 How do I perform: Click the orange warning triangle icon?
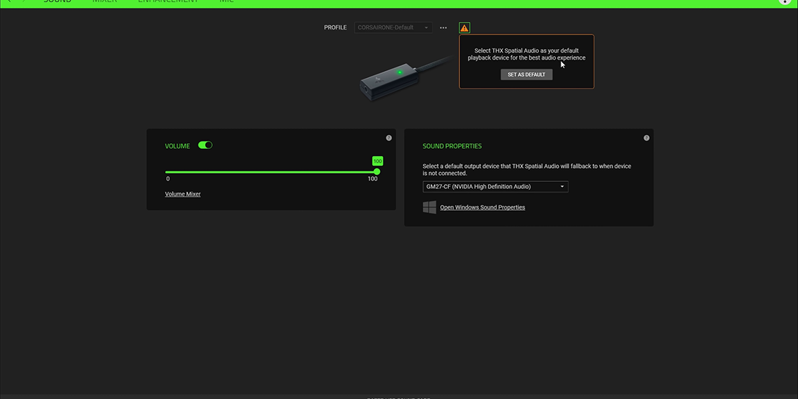464,28
